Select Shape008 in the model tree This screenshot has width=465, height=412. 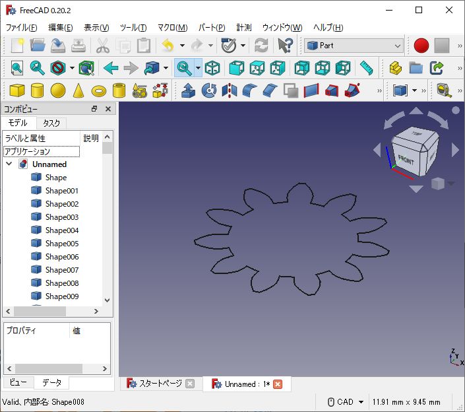(62, 283)
